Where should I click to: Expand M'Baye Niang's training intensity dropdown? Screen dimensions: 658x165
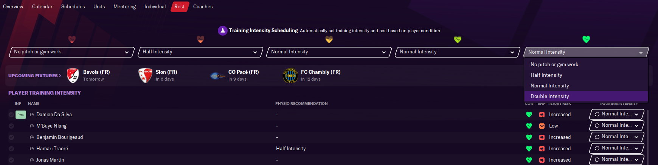616,126
